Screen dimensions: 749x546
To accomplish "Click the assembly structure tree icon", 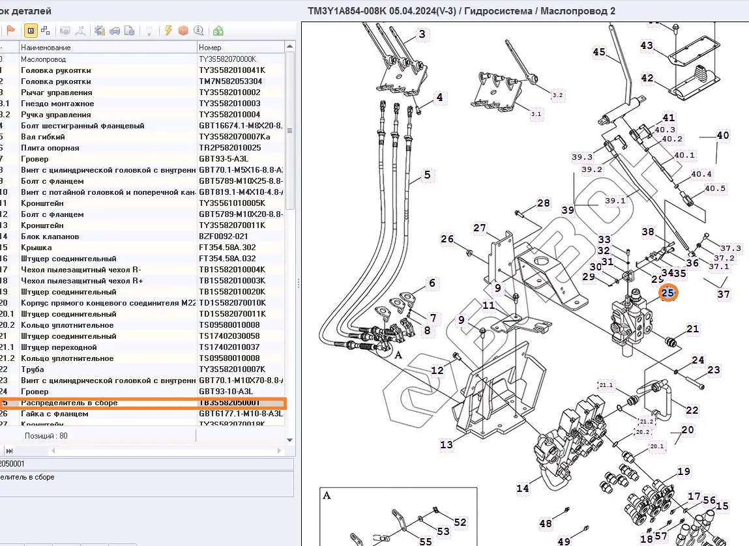I will point(45,31).
